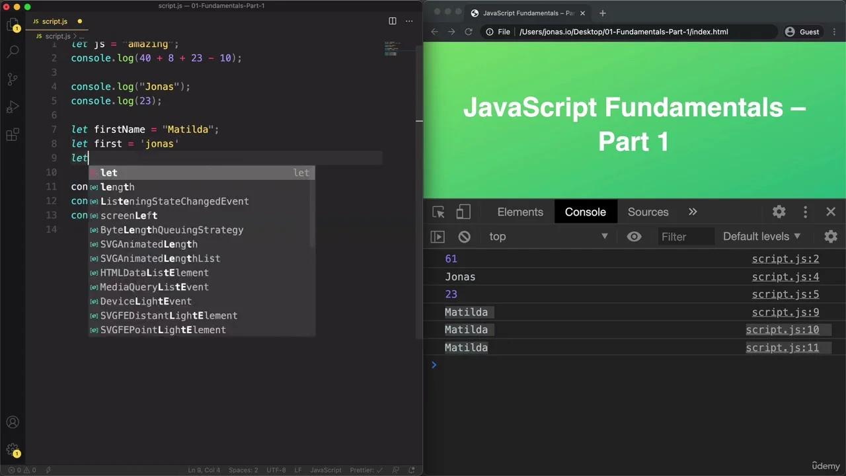This screenshot has width=846, height=476.
Task: Click the 'Ln 9, Col 4' status bar item
Action: [204, 470]
